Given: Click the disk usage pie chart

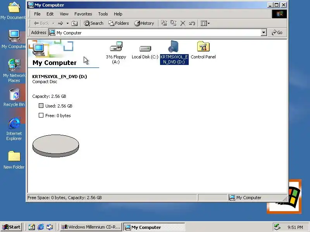Looking at the screenshot, I should 56,146.
